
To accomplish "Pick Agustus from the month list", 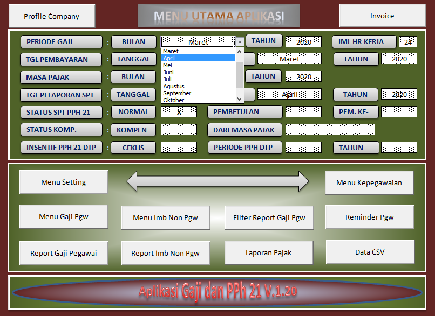I will coord(198,86).
